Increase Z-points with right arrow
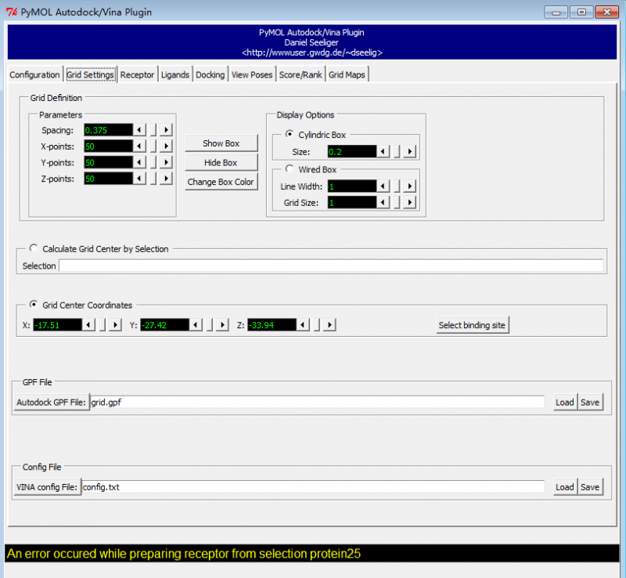 click(x=167, y=179)
